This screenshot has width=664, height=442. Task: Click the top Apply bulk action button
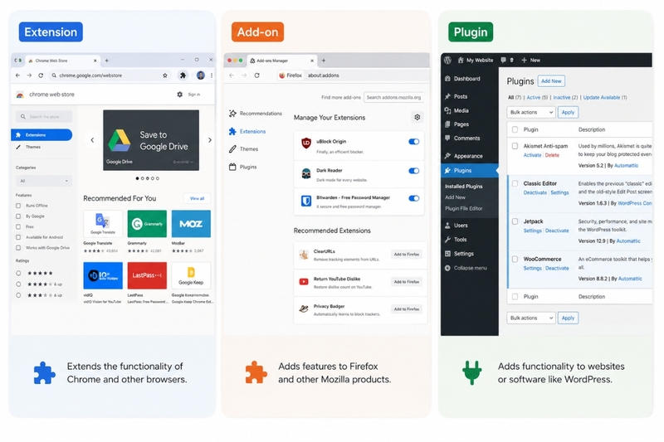tap(568, 112)
